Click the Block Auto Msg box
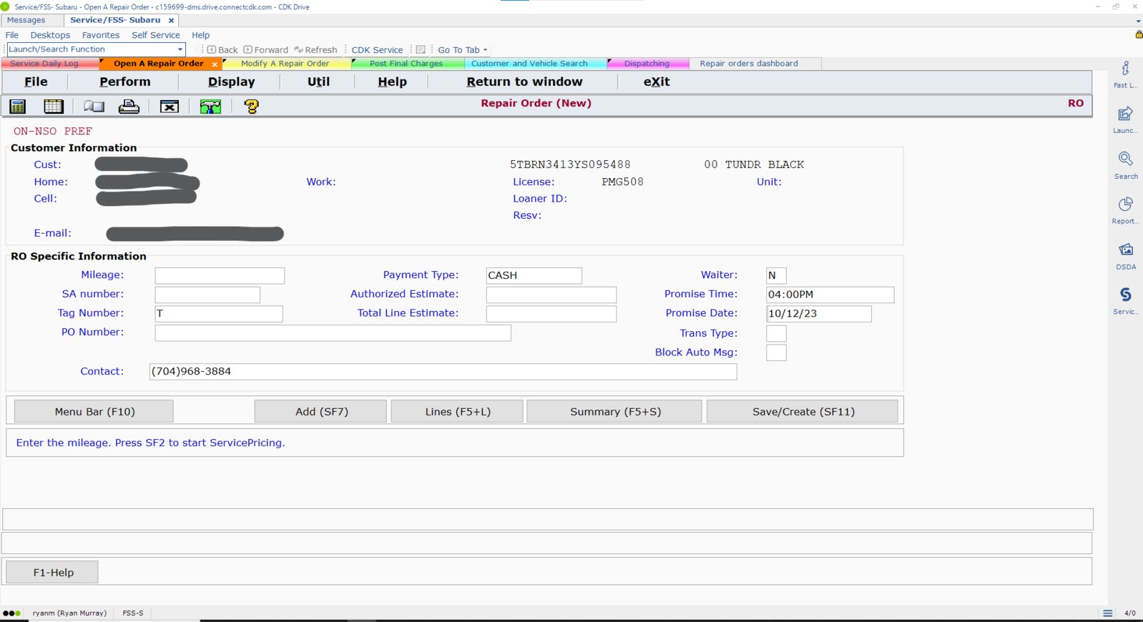The width and height of the screenshot is (1143, 622). point(776,352)
